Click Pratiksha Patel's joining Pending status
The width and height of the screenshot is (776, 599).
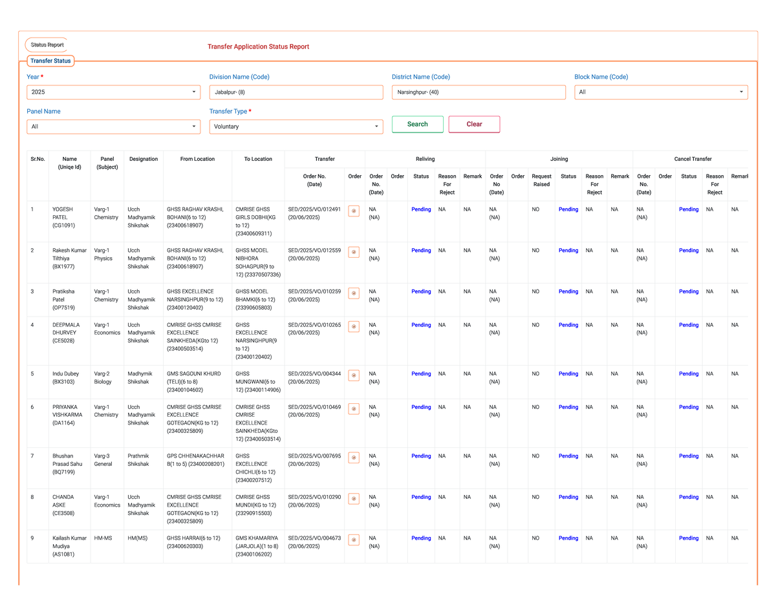pyautogui.click(x=568, y=291)
